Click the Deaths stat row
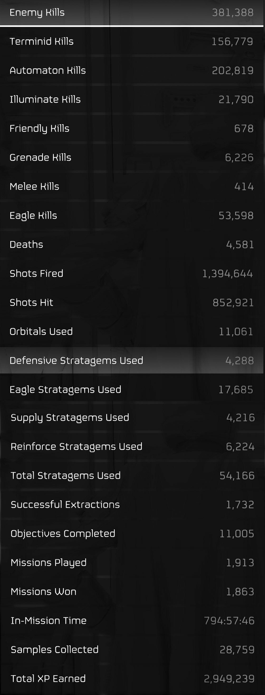Screen dimensions: 265x695 [x=132, y=245]
